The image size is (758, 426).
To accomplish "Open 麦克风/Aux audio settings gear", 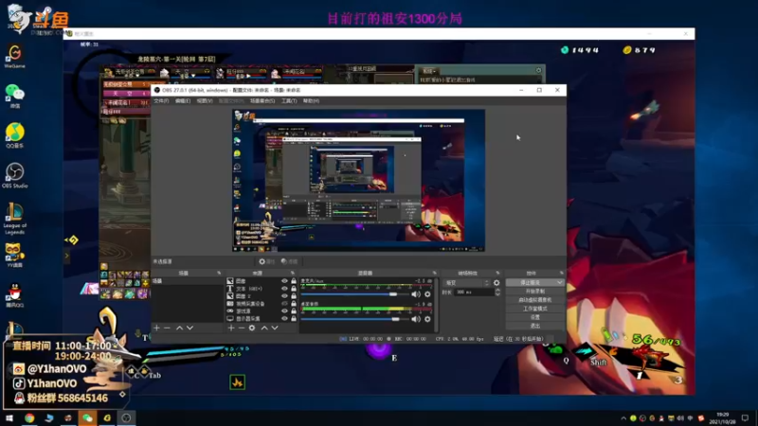I will coord(427,294).
